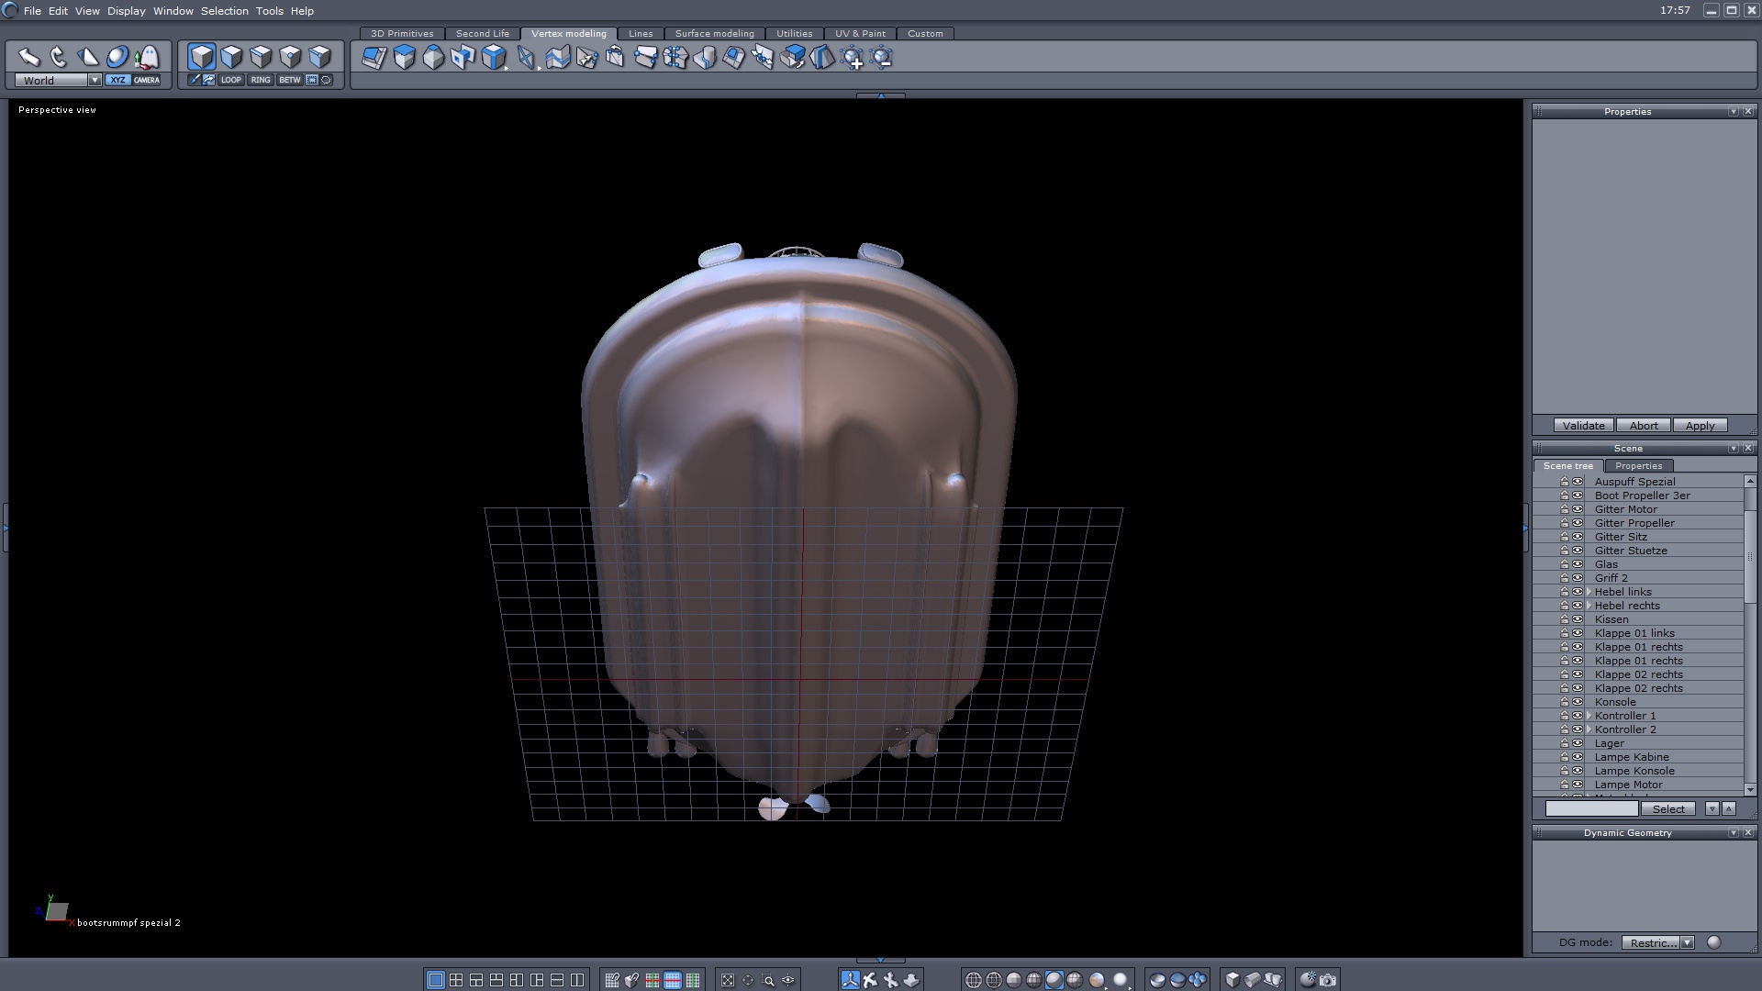Click the RING selection button
Screen dimensions: 1762x991
[261, 80]
